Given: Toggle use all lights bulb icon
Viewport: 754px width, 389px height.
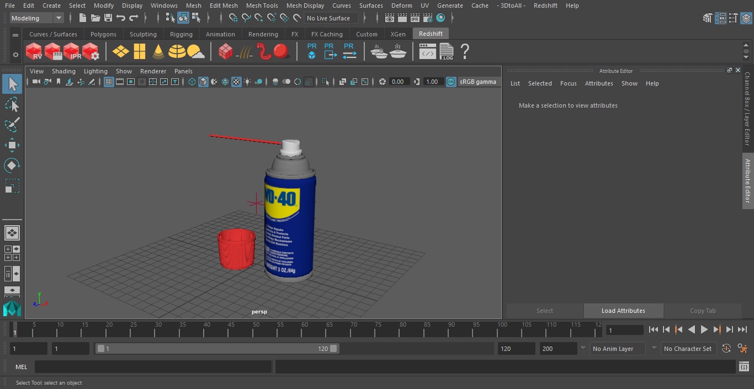Looking at the screenshot, I should tap(247, 82).
